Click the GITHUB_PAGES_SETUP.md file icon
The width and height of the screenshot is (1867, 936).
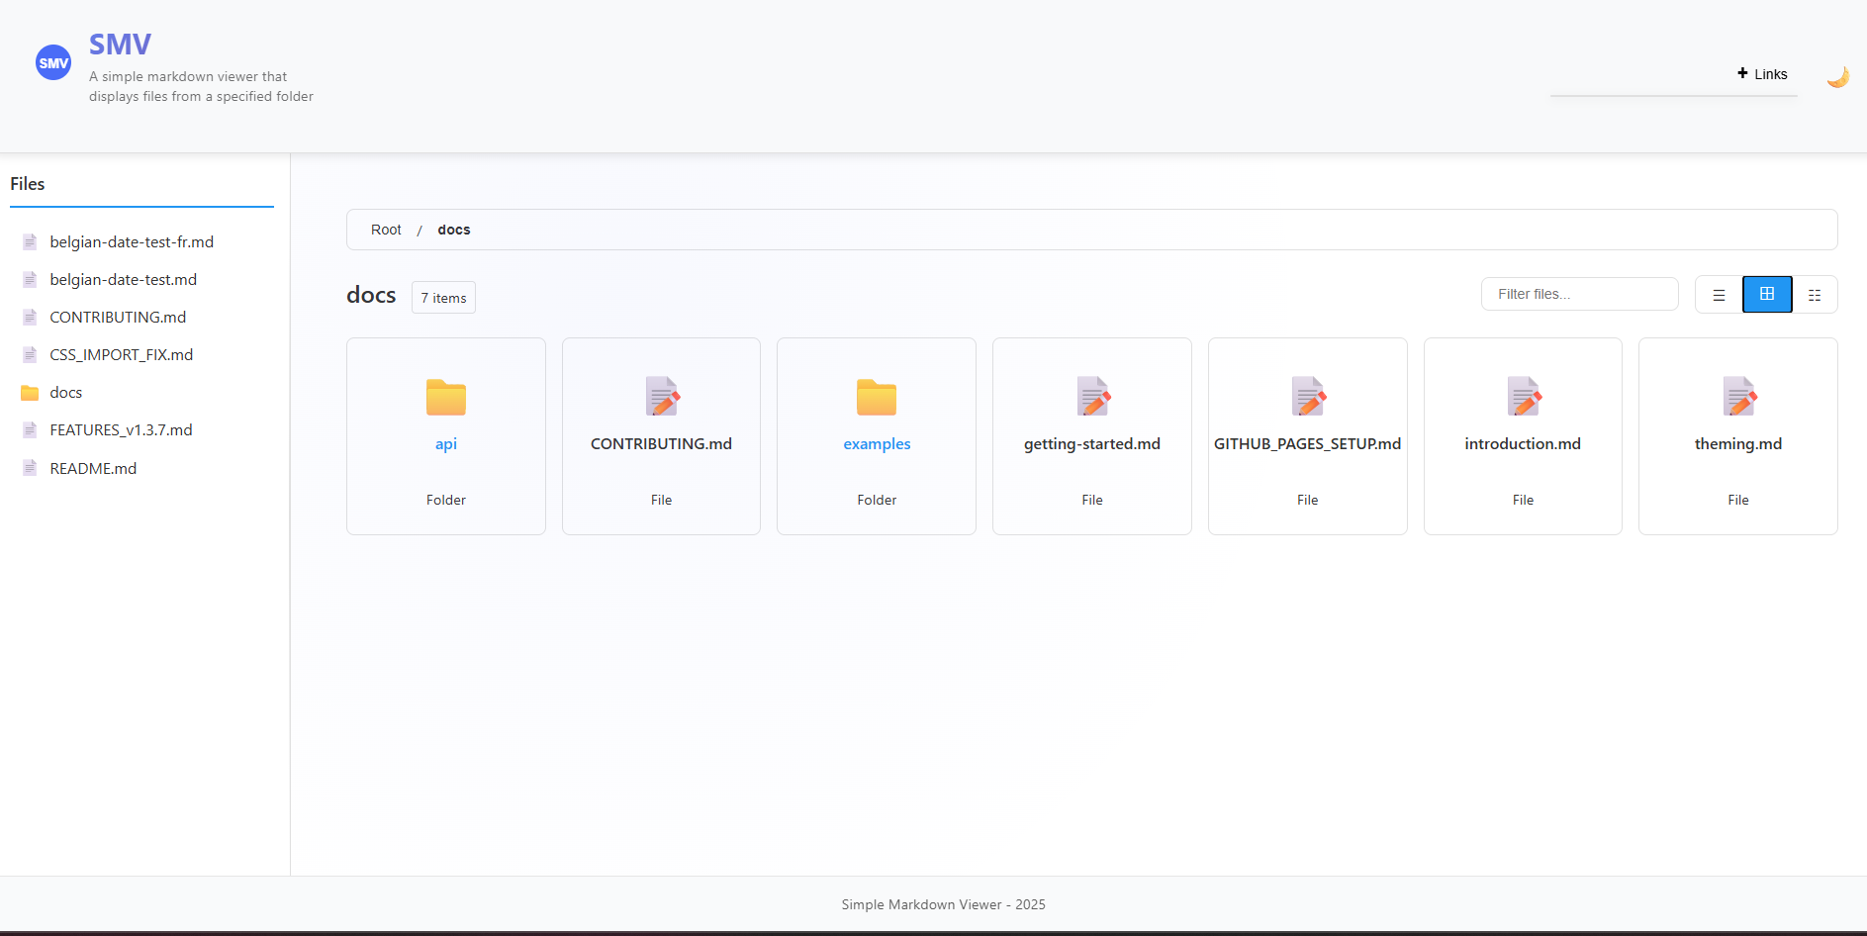tap(1308, 397)
